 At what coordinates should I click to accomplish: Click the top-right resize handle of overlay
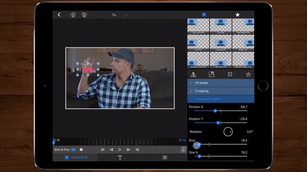(x=98, y=64)
